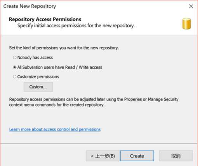Cancel the wizard with 取消 button
198x166 pixels.
(176, 156)
